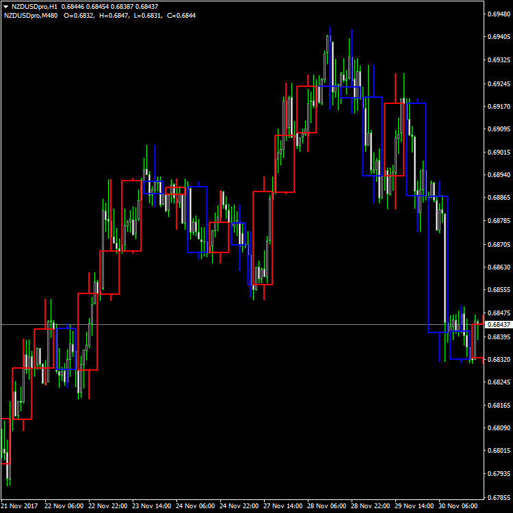Click the 0.69480 price scale label
This screenshot has height=513, width=513.
pyautogui.click(x=499, y=14)
